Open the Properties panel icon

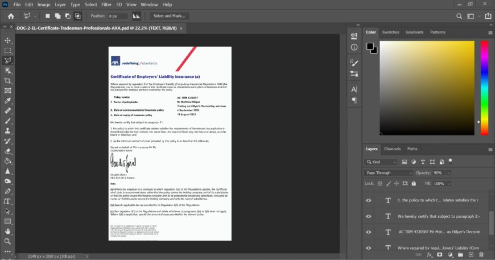pos(354,35)
